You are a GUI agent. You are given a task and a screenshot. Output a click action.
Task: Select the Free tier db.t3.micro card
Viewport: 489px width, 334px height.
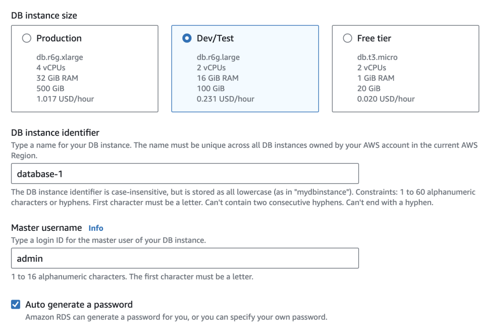[405, 68]
